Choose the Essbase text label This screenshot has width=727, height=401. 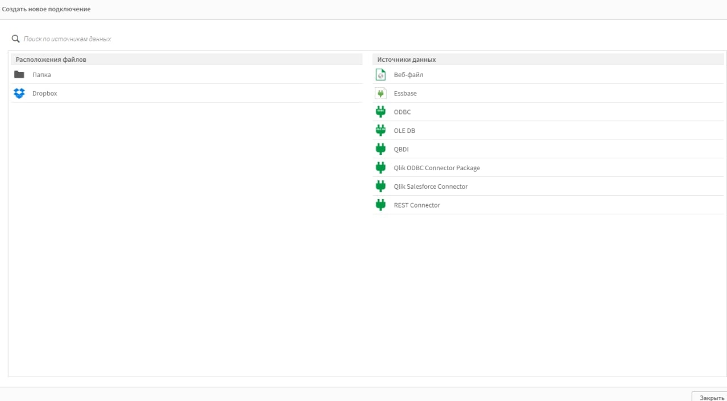[x=405, y=94]
